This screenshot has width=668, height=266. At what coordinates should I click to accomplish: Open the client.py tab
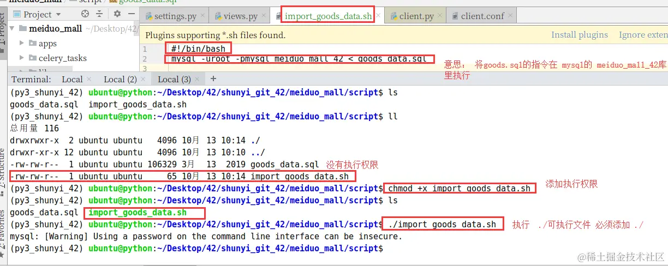[x=416, y=16]
